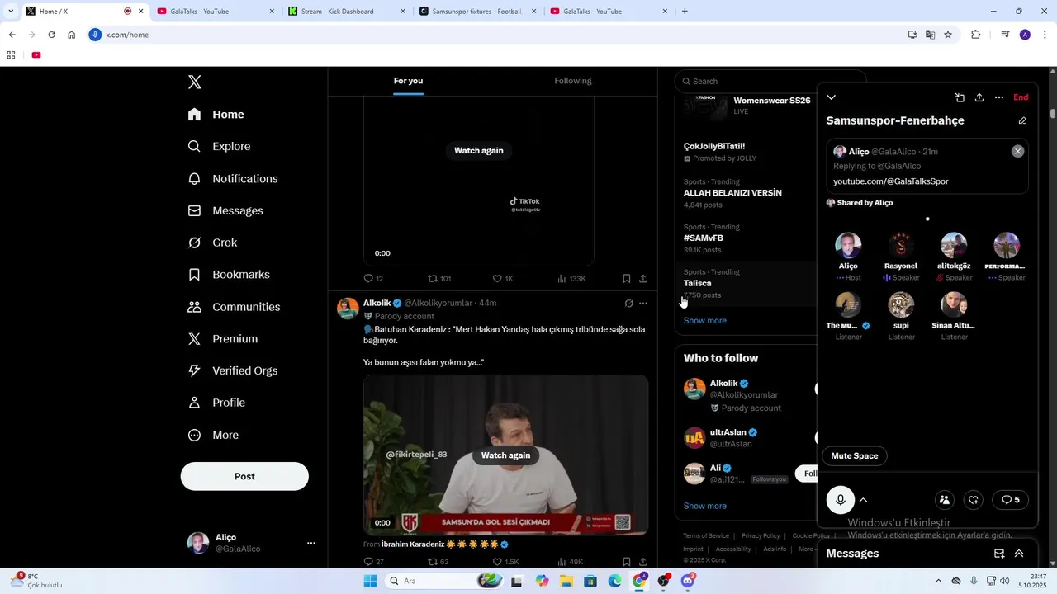Like the TikTok post with 1K likes
The width and height of the screenshot is (1057, 594).
click(503, 279)
